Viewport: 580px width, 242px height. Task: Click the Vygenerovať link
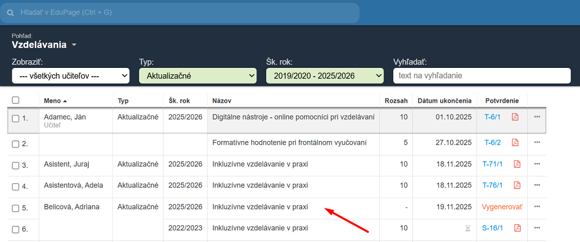pyautogui.click(x=502, y=207)
